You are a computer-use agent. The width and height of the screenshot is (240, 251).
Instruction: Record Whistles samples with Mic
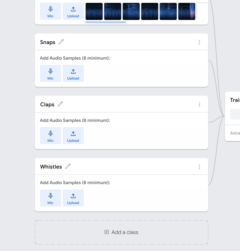pyautogui.click(x=50, y=198)
